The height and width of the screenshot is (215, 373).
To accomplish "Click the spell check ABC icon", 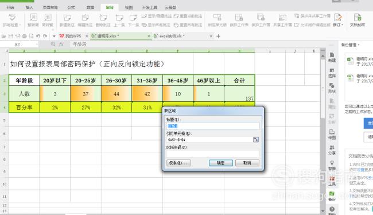I will [12, 17].
